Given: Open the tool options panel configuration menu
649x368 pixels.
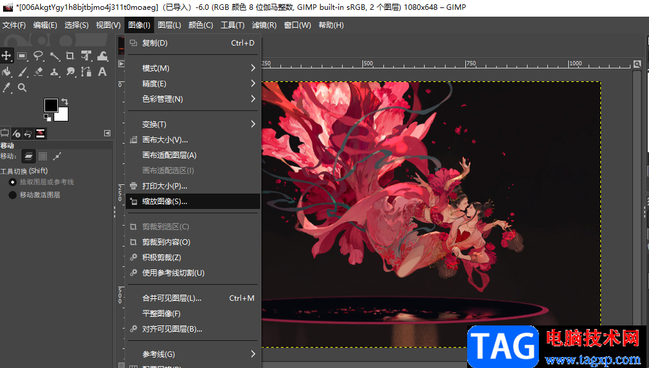Looking at the screenshot, I should (x=107, y=133).
